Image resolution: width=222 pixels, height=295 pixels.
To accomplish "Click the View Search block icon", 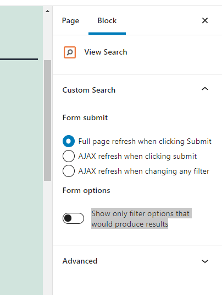I will (x=70, y=52).
